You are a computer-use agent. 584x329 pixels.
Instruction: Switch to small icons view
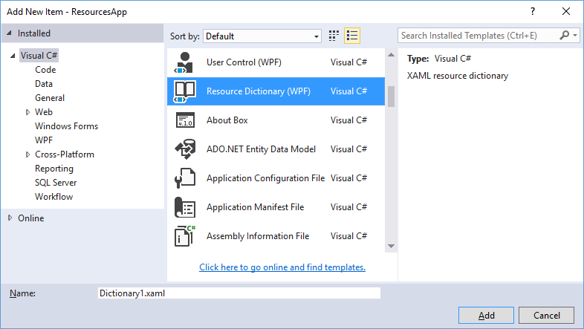tap(334, 36)
